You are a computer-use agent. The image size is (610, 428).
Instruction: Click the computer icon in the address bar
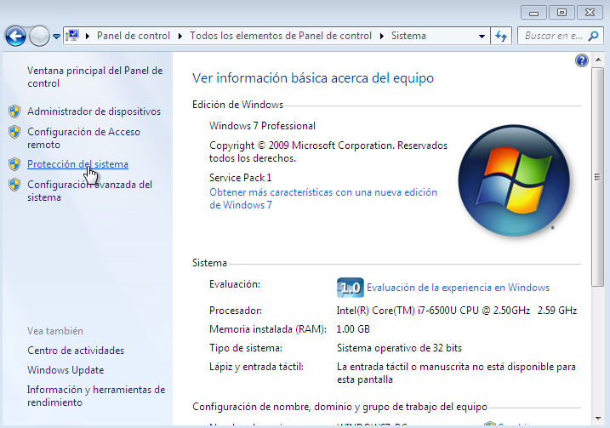pos(73,36)
